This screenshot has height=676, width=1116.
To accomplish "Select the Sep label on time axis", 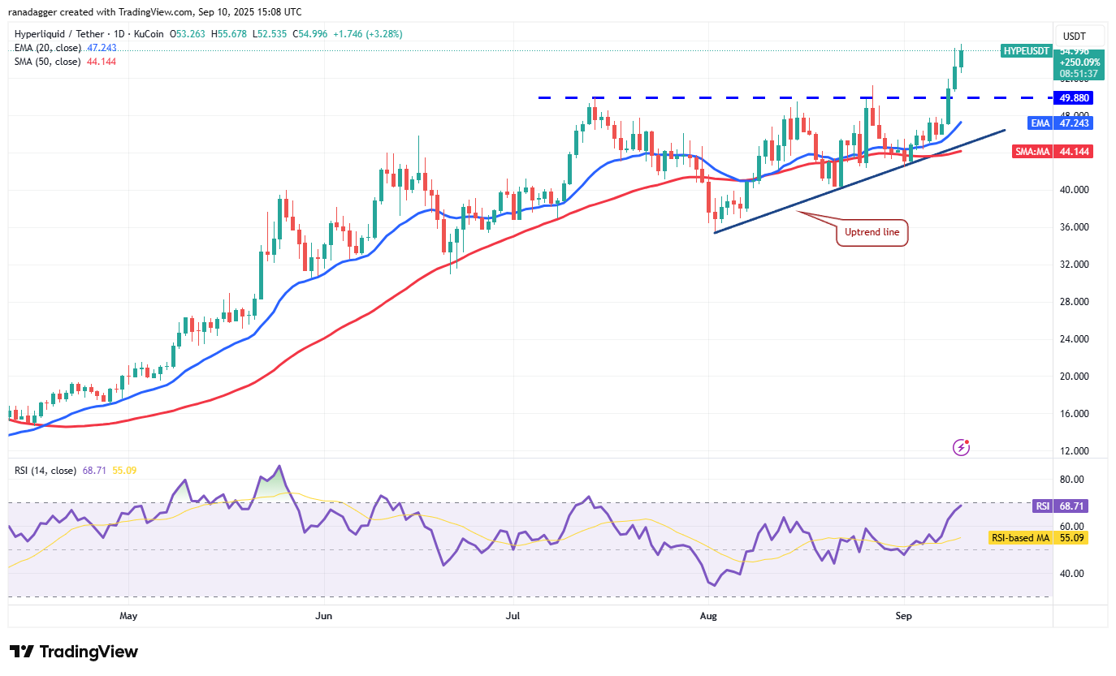I will click(x=904, y=616).
